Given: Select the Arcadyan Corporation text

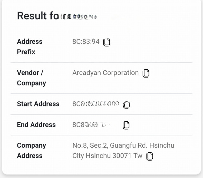Looking at the screenshot, I should click(x=106, y=73).
